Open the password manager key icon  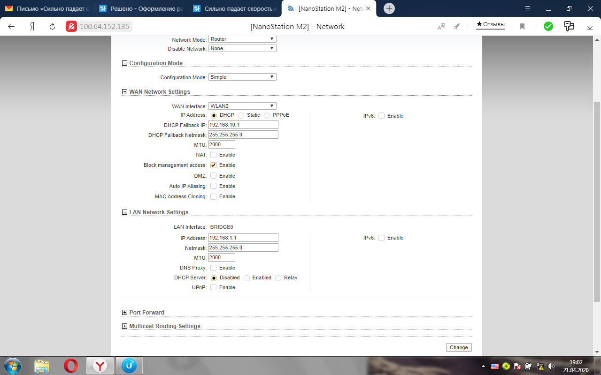569,26
